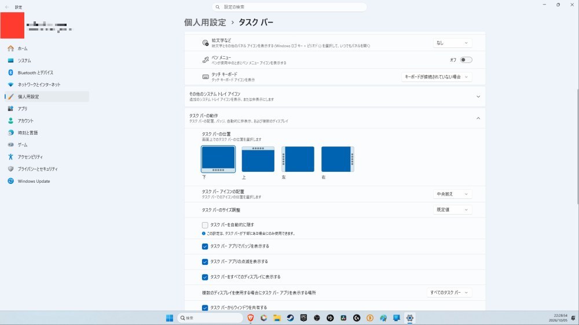Open the タッチ キーボード dropdown
This screenshot has height=325, width=579.
(437, 77)
